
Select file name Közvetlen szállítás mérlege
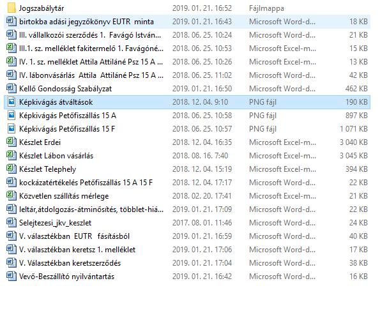coord(64,196)
